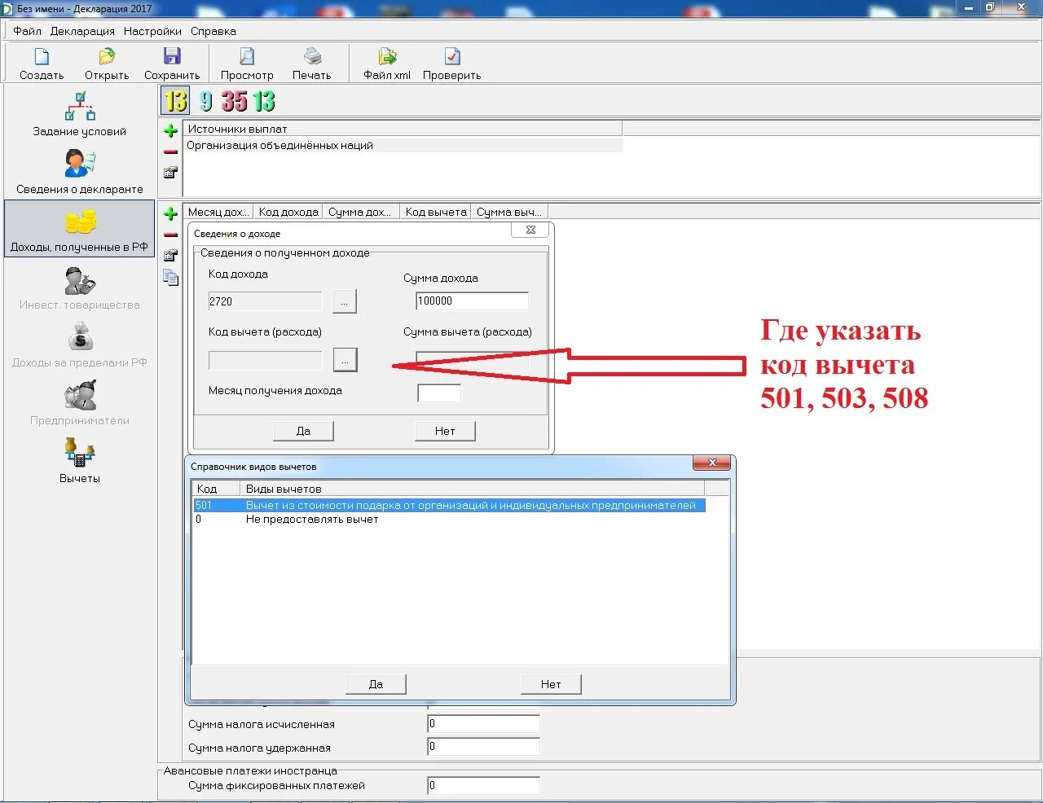
Task: Click the Код дохода field 2720
Action: pos(266,301)
